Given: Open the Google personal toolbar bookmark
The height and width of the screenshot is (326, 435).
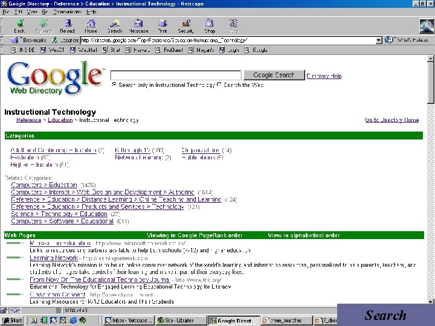Looking at the screenshot, I should 256,50.
